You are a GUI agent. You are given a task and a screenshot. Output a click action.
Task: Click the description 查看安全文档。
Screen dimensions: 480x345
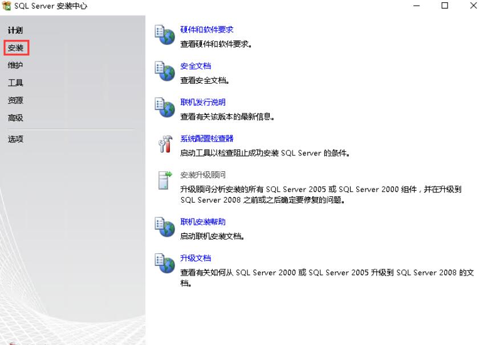coord(205,80)
